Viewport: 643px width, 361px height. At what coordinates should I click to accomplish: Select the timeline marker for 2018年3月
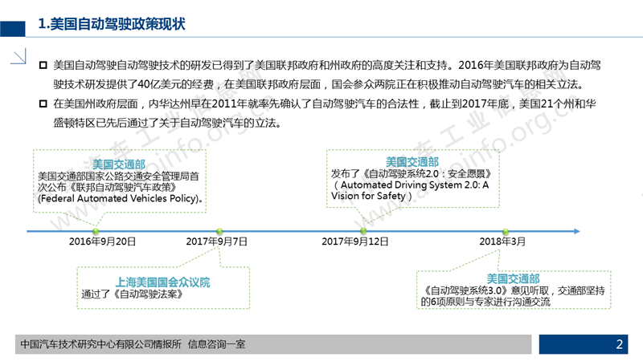(506, 232)
